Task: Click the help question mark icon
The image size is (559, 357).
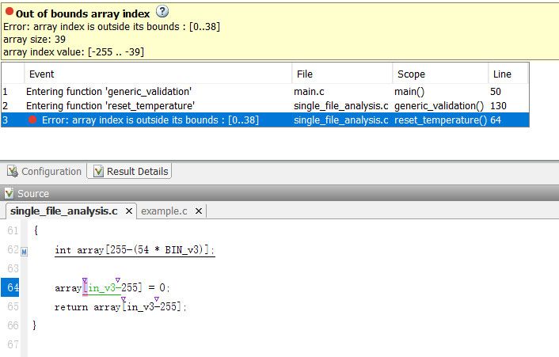Action: [x=162, y=11]
